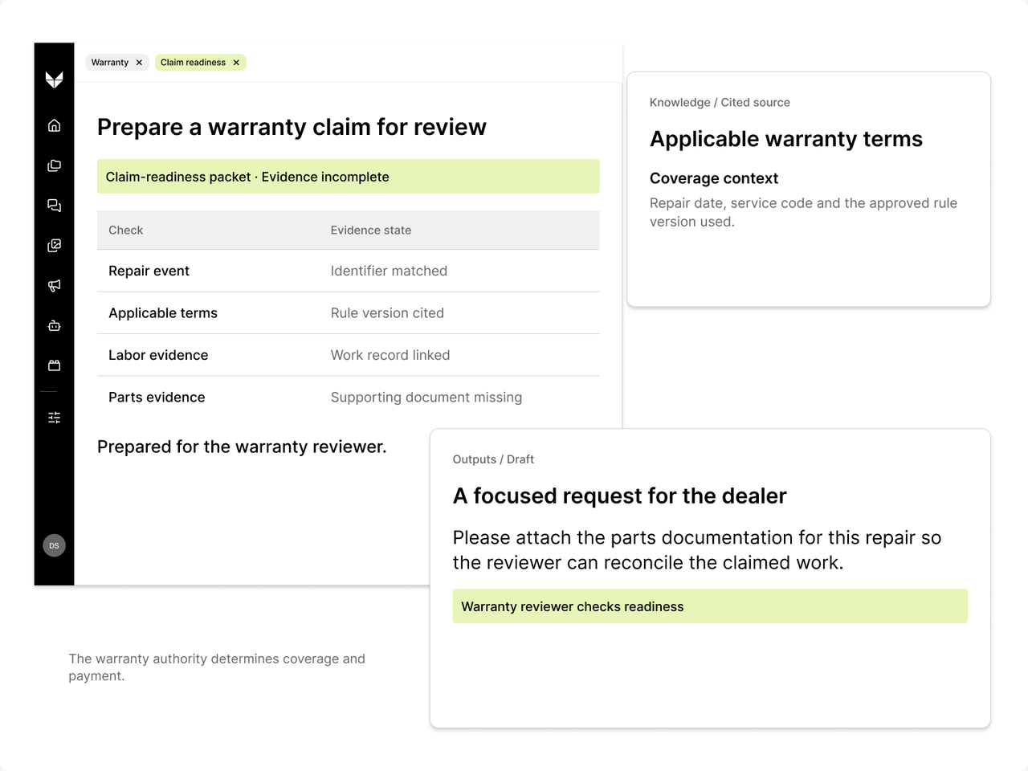The width and height of the screenshot is (1028, 771).
Task: Click the Supporting document missing cell
Action: coord(426,398)
